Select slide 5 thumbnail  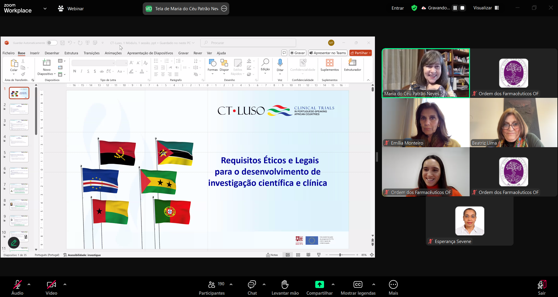[19, 157]
